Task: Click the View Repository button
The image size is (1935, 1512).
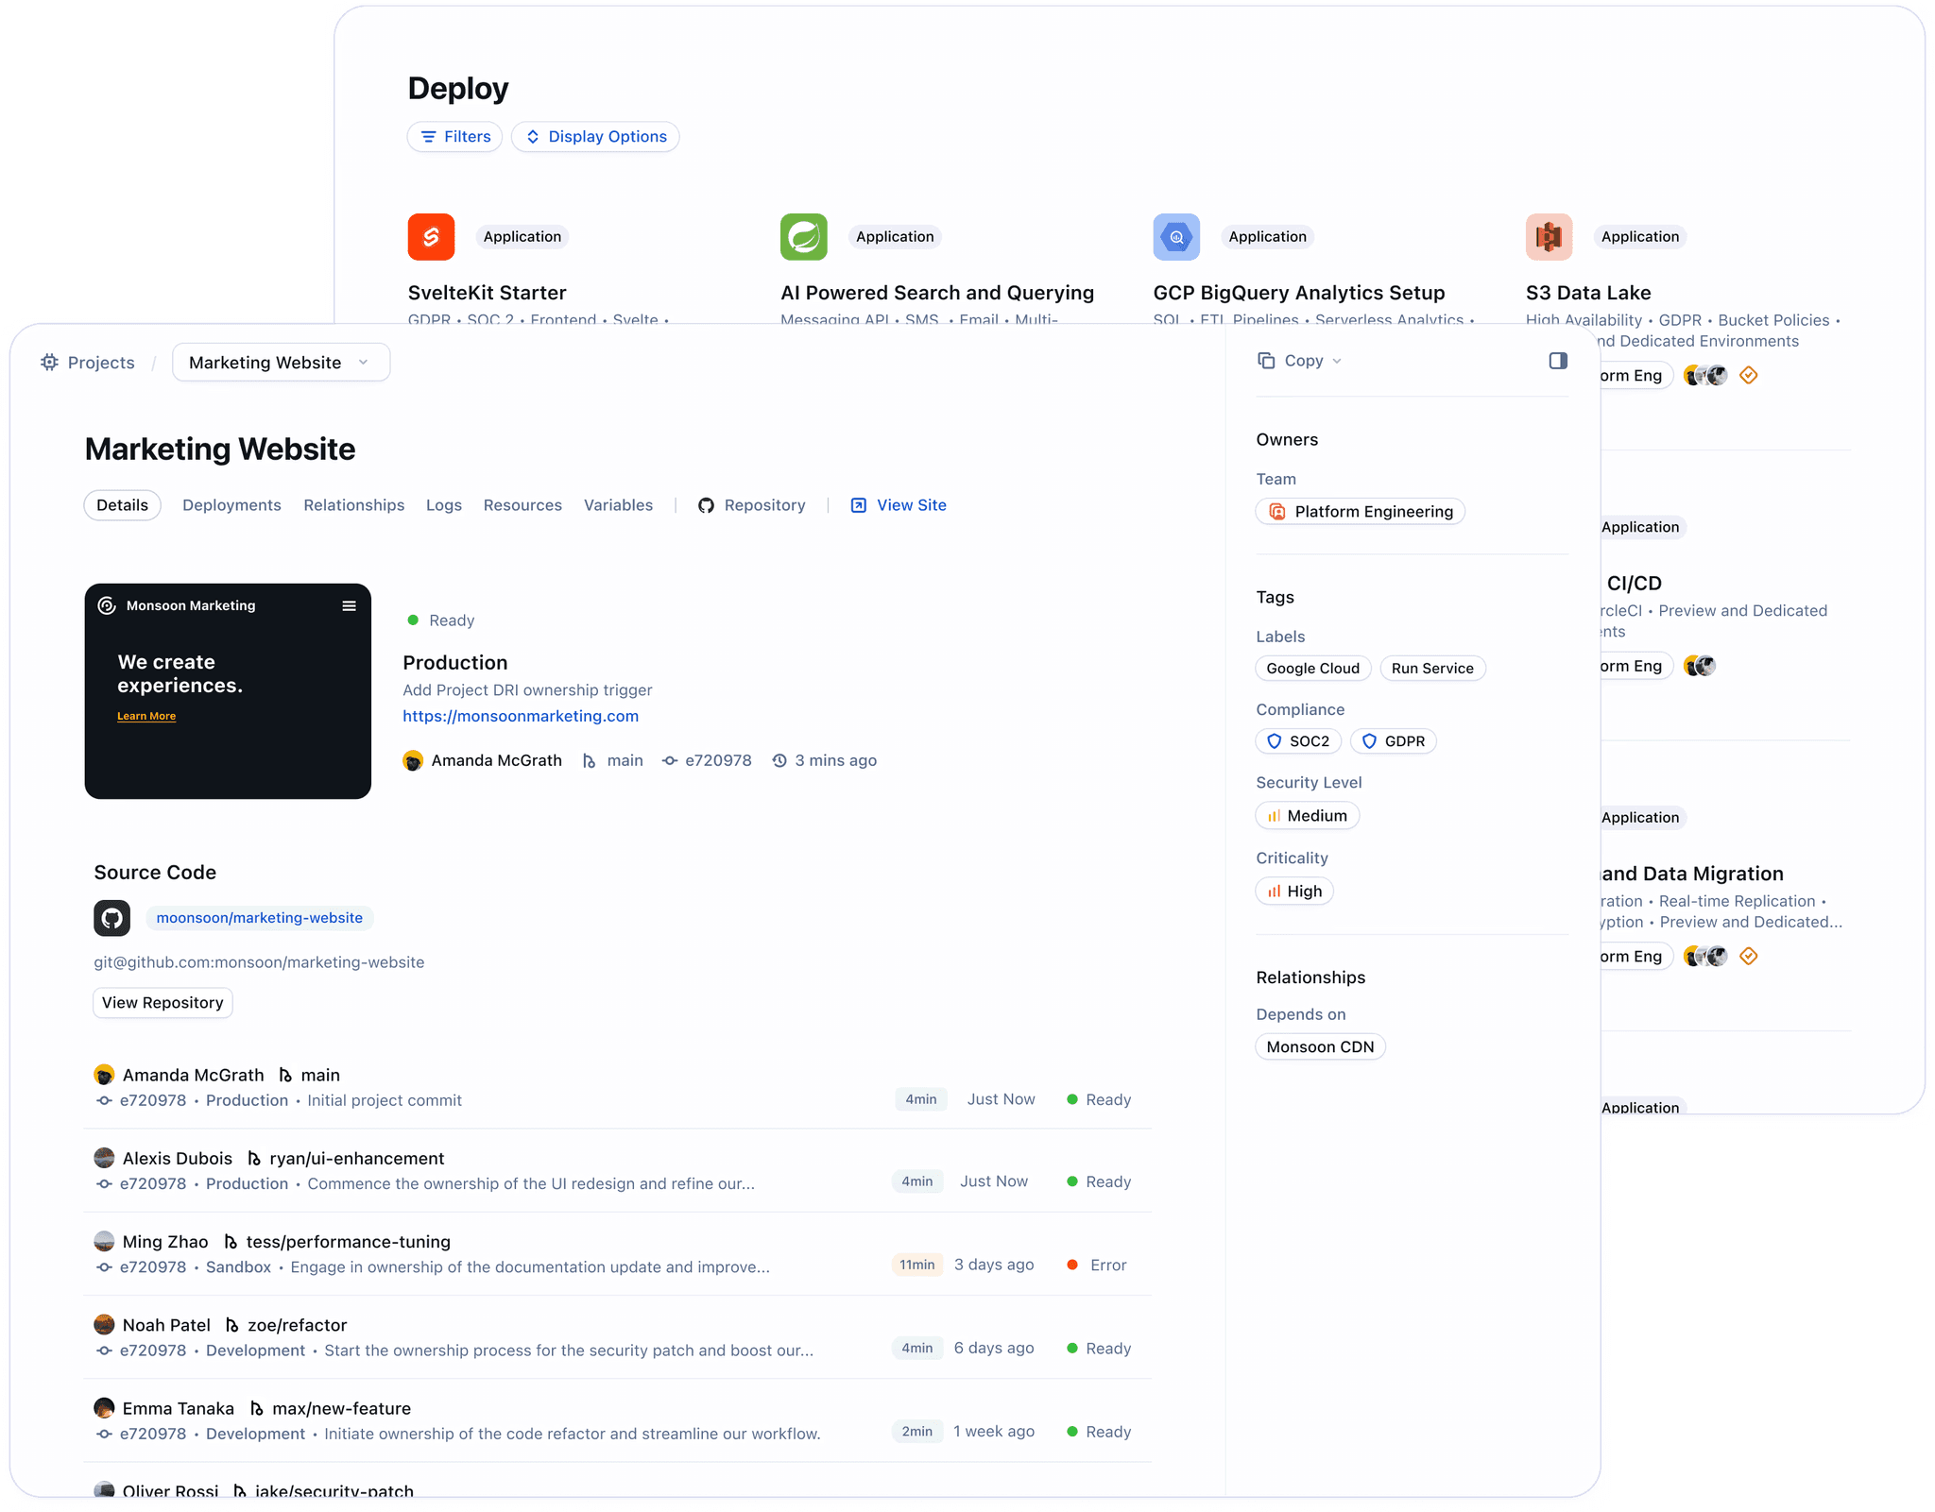Action: tap(162, 1002)
